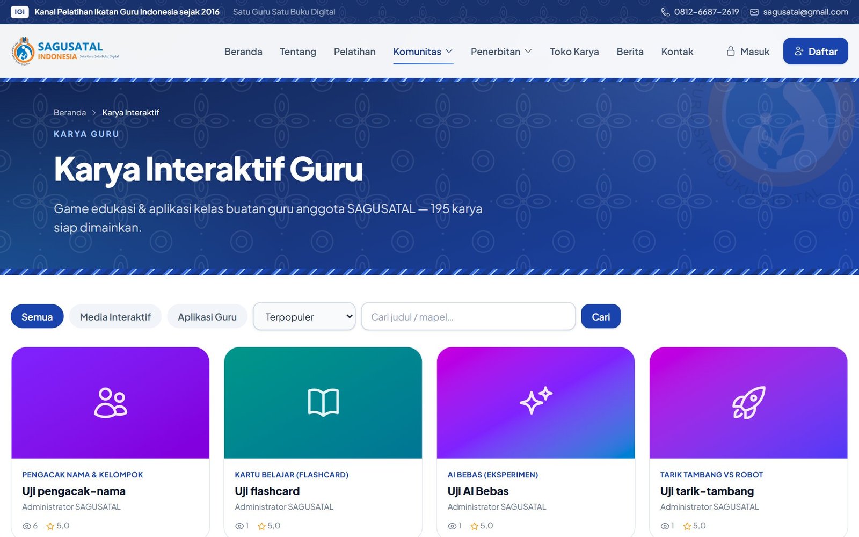Click the SAGUSATAL Indonesia logo
This screenshot has height=537, width=859.
pos(65,51)
